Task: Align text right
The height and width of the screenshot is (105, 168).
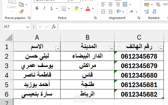Action: (x=118, y=4)
